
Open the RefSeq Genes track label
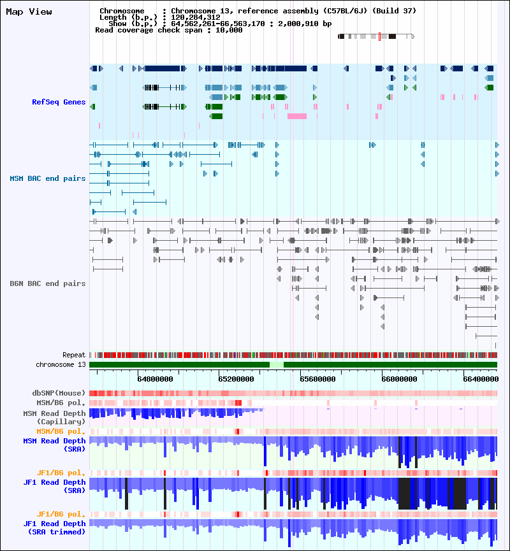coord(59,102)
